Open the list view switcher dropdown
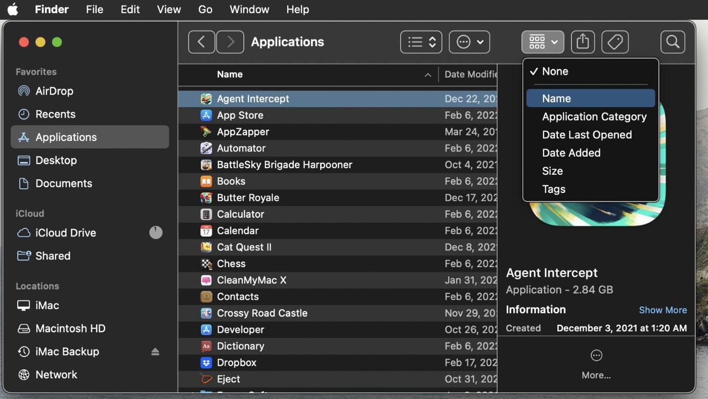Screen dimensions: 708x399 click(x=421, y=42)
